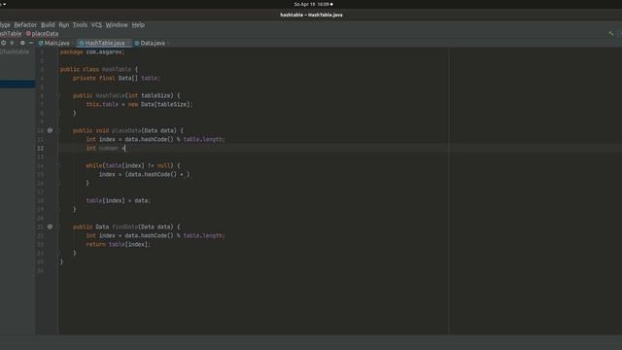Select hashtable path in project tree
Screen dimensions: 622x350
[15, 52]
